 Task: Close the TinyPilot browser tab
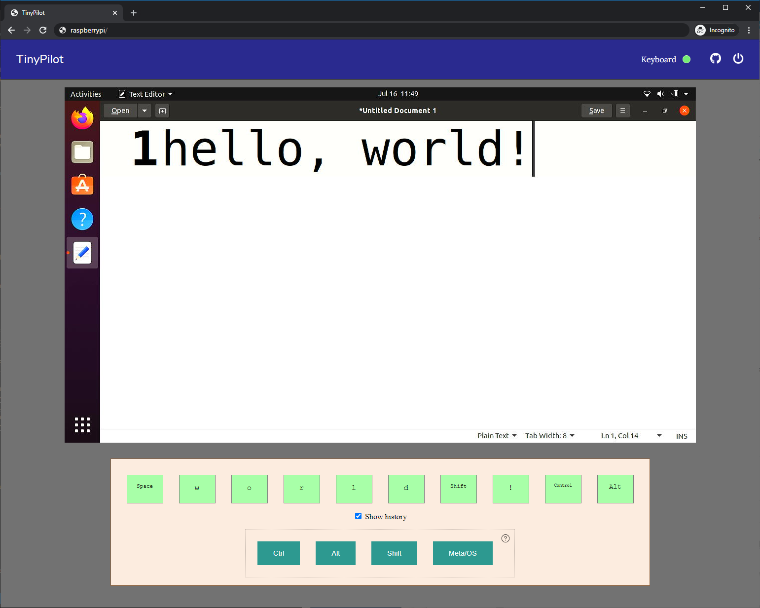click(115, 13)
